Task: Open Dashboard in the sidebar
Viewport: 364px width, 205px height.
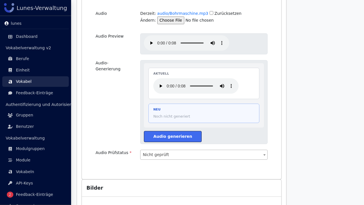Action: 36,36
